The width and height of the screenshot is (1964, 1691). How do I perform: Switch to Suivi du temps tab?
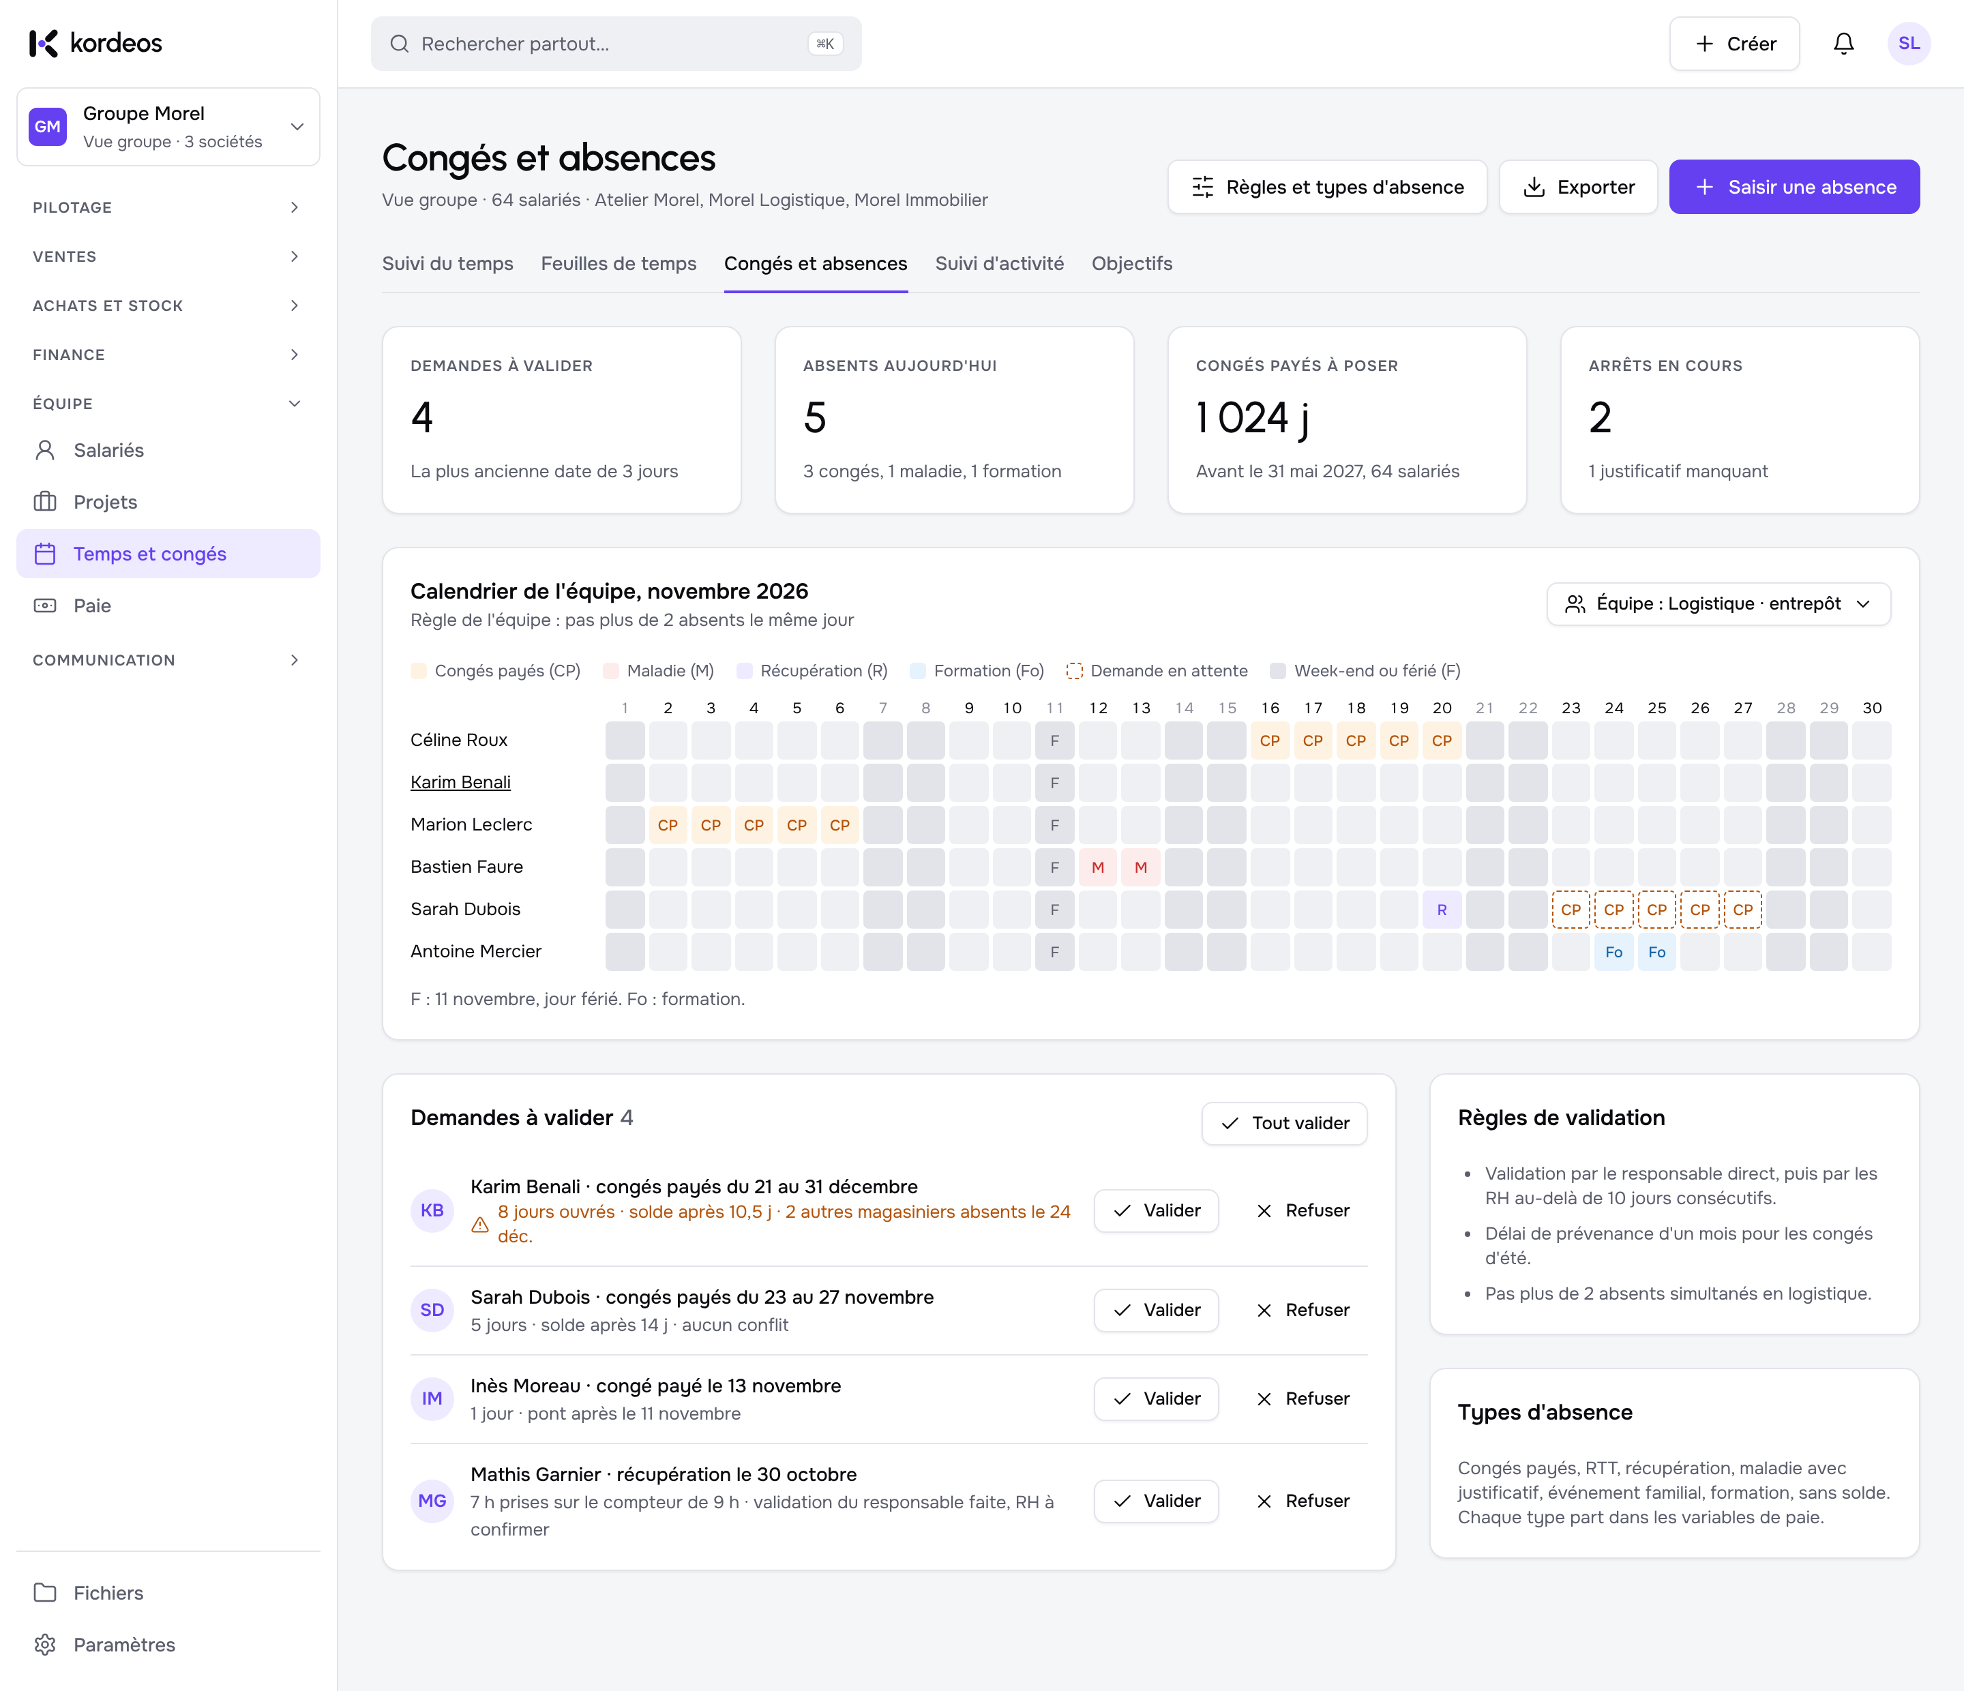pos(447,263)
